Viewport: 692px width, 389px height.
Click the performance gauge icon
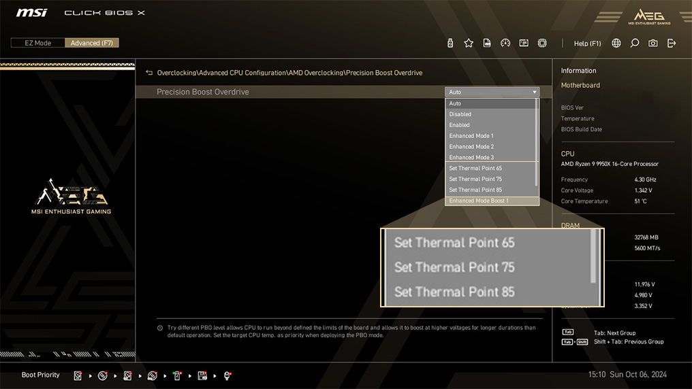[505, 43]
